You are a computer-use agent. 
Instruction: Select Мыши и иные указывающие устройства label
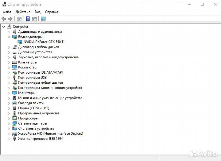50,98
